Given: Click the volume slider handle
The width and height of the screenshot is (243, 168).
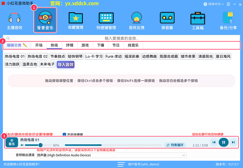Looking at the screenshot, I should (x=40, y=145).
